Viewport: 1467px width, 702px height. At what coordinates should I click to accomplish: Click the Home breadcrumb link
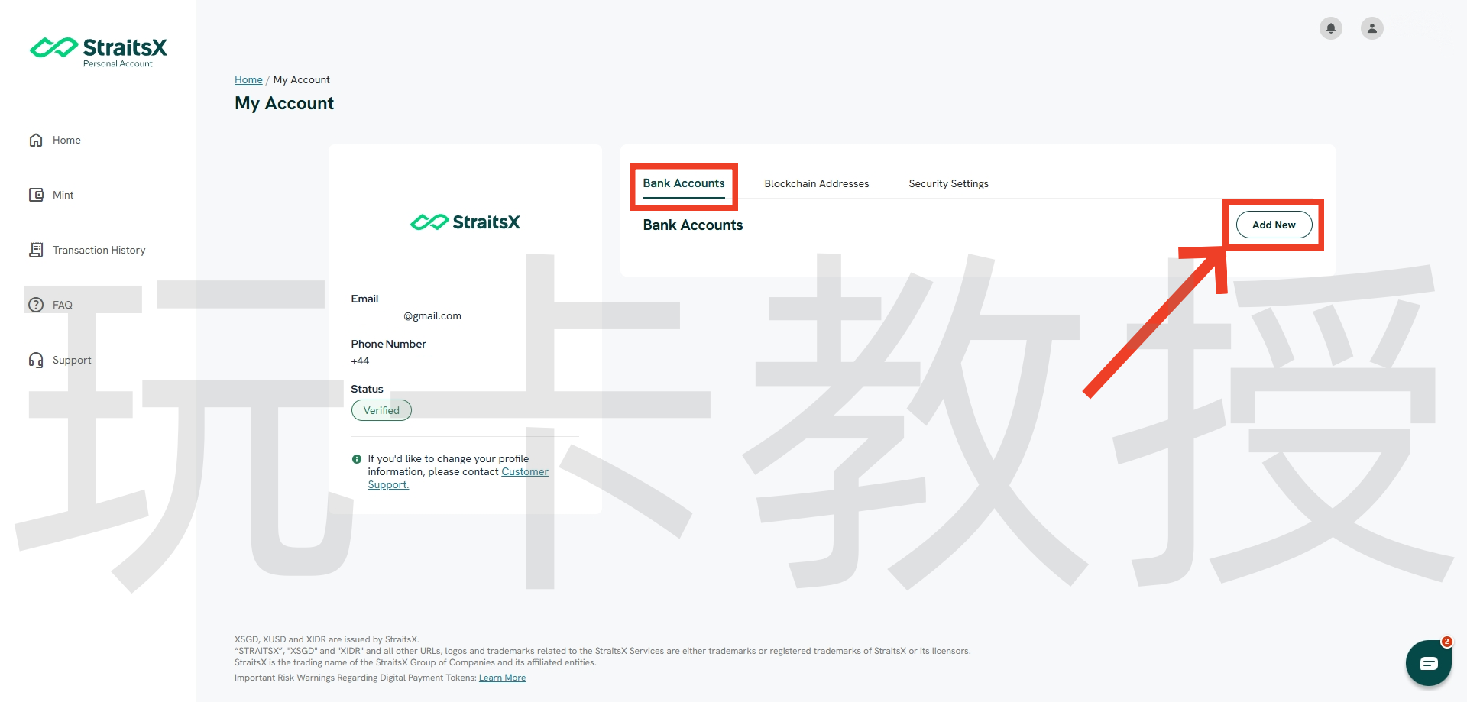tap(248, 79)
